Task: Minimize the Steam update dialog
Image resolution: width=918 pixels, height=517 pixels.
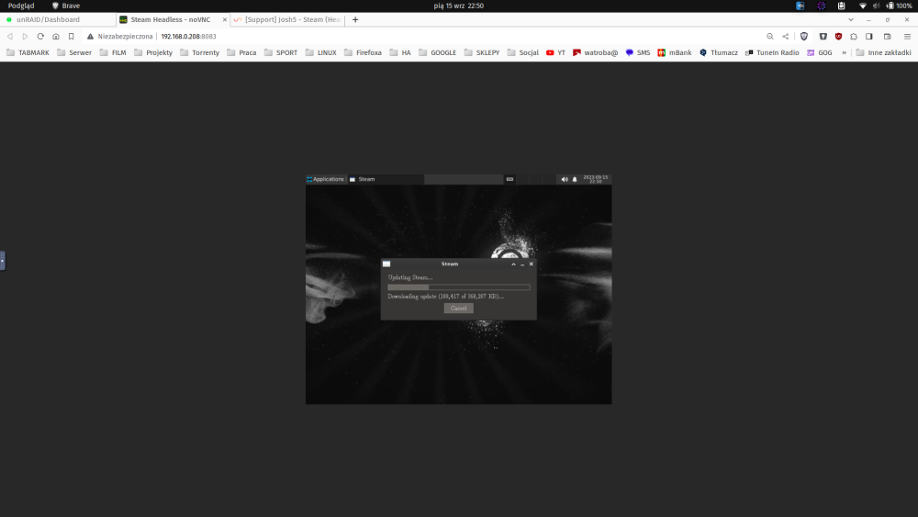Action: click(522, 264)
